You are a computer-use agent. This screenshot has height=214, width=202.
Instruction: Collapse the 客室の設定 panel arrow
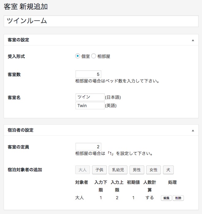point(193,40)
